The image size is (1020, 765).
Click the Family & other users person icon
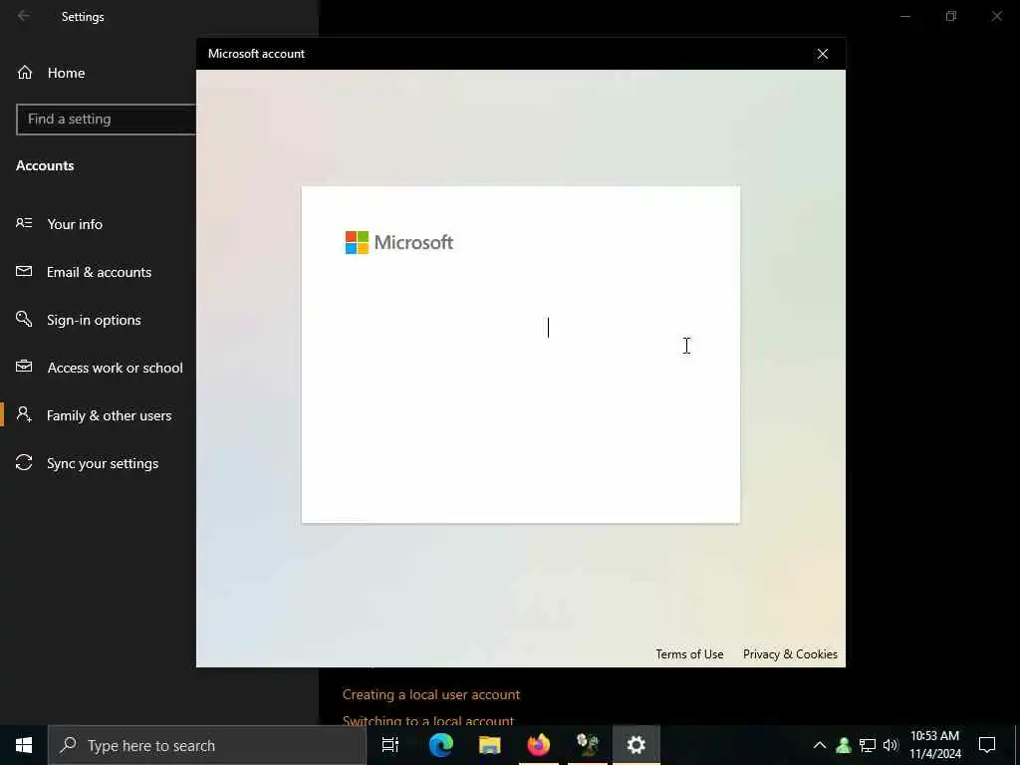tap(24, 414)
